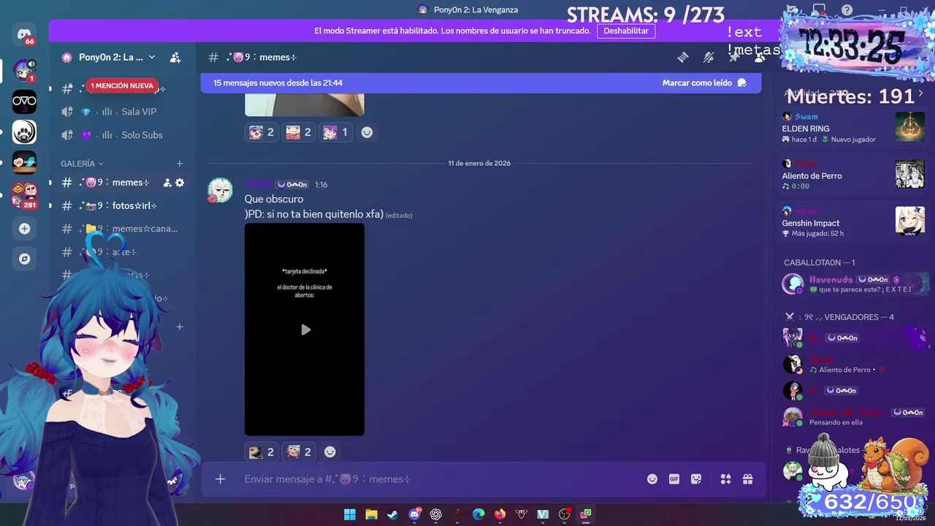Image resolution: width=935 pixels, height=526 pixels.
Task: Click member with Pensando en ella status
Action: (853, 416)
